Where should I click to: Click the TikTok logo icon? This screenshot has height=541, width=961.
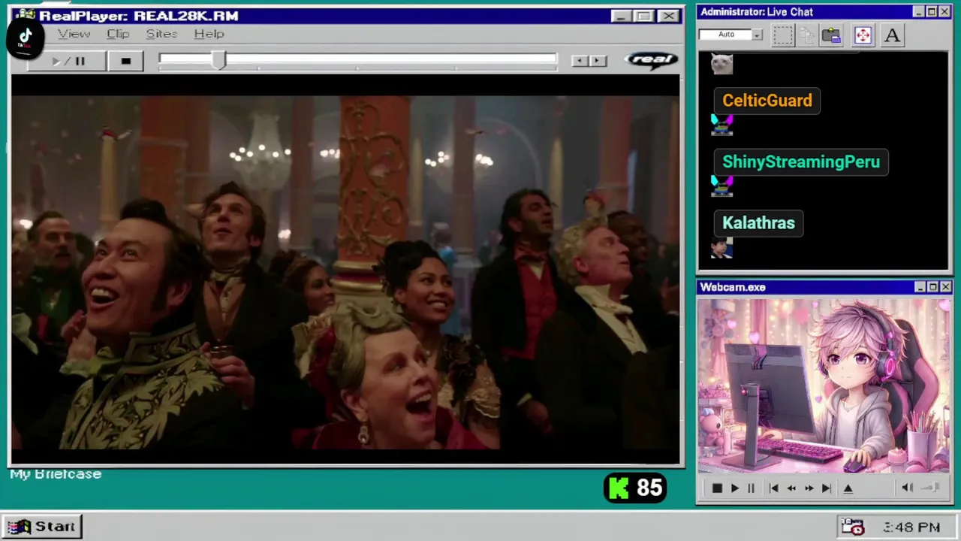pos(25,38)
